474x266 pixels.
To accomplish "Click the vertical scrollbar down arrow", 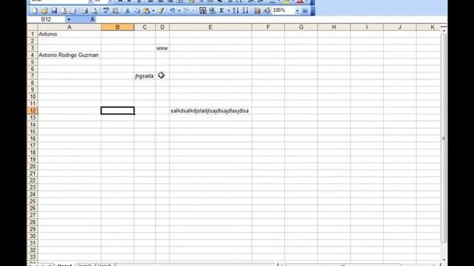I will click(444, 259).
